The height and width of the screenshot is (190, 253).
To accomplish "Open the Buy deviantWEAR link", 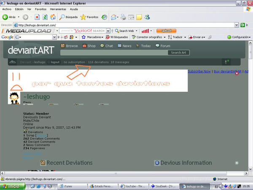I will (228, 71).
